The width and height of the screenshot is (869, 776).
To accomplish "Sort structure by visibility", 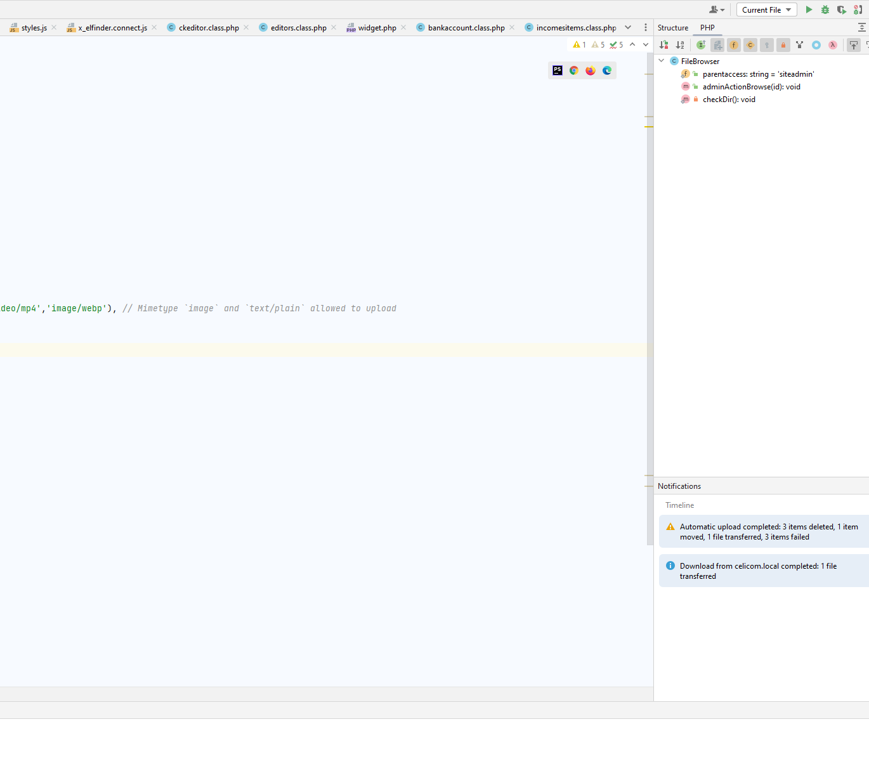I will click(x=663, y=45).
